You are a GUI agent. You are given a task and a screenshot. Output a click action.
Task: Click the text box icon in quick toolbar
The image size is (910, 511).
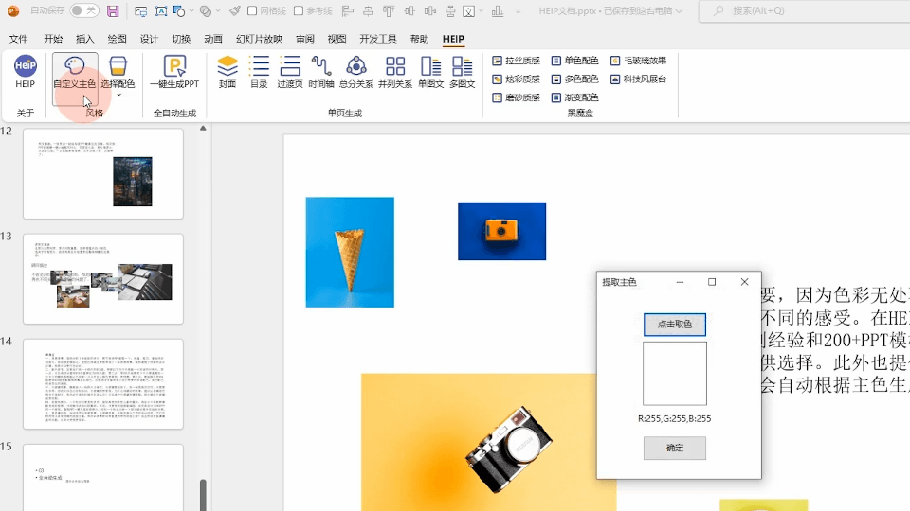pyautogui.click(x=161, y=11)
